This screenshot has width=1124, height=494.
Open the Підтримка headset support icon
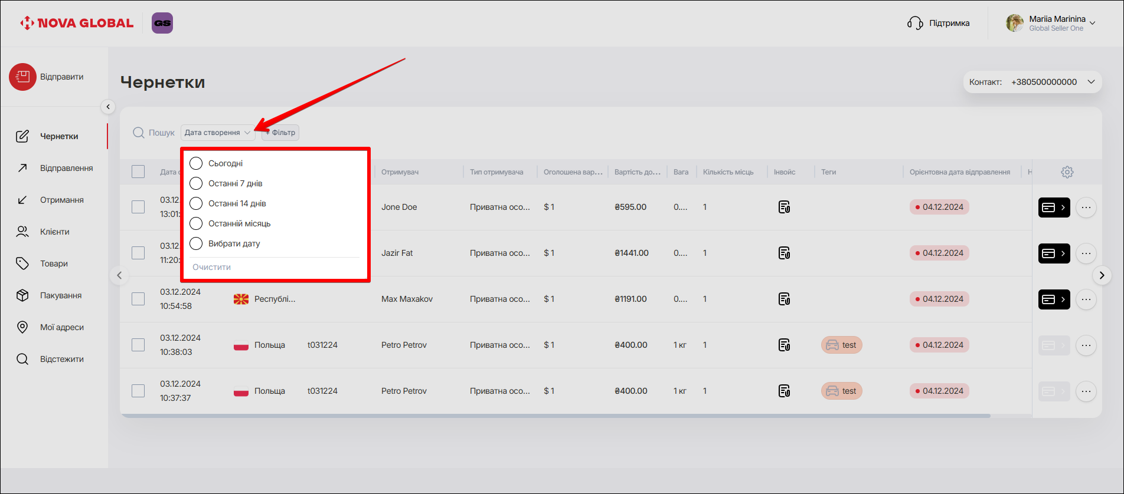(x=915, y=24)
